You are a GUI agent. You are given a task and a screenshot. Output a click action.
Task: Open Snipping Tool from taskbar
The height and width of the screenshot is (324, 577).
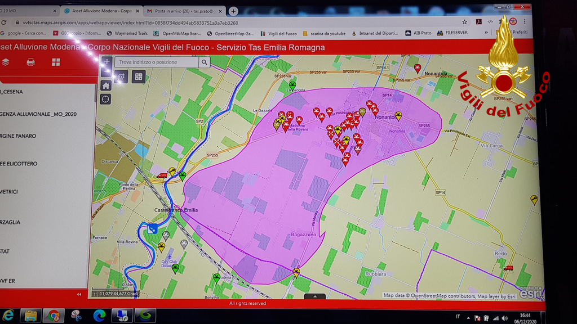tap(76, 316)
